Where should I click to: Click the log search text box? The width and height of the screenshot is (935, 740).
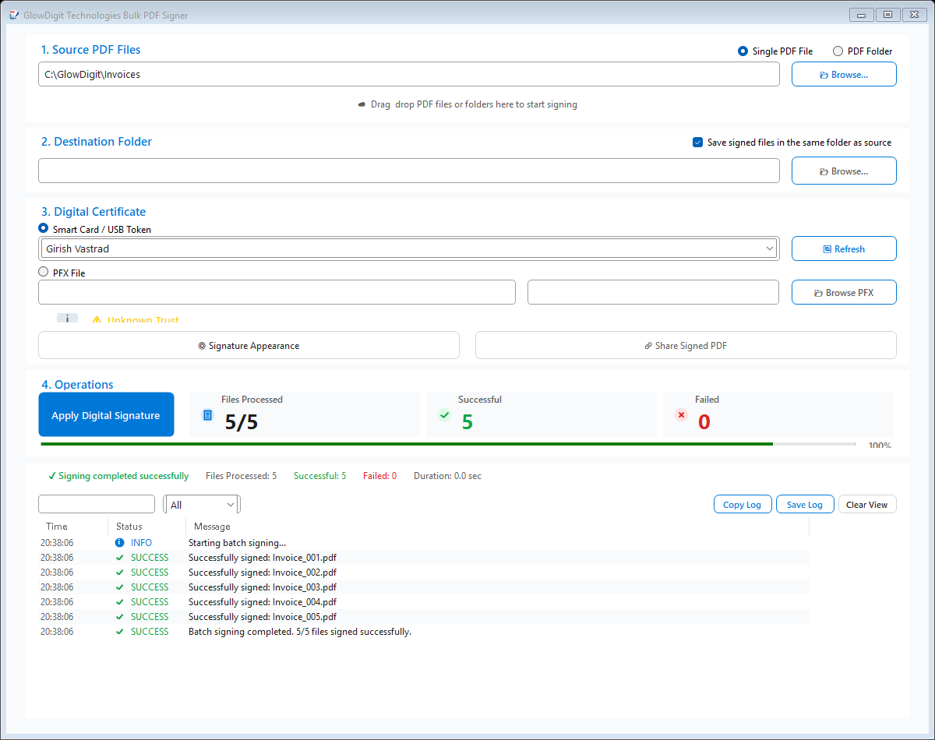(97, 504)
